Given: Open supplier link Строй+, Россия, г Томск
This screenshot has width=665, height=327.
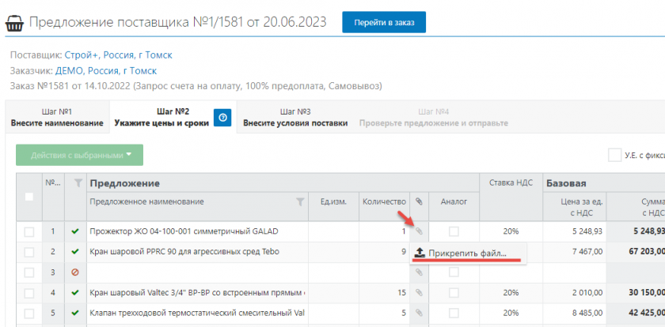Looking at the screenshot, I should [x=118, y=55].
